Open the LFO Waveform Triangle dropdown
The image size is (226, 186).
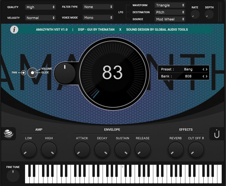click(170, 5)
